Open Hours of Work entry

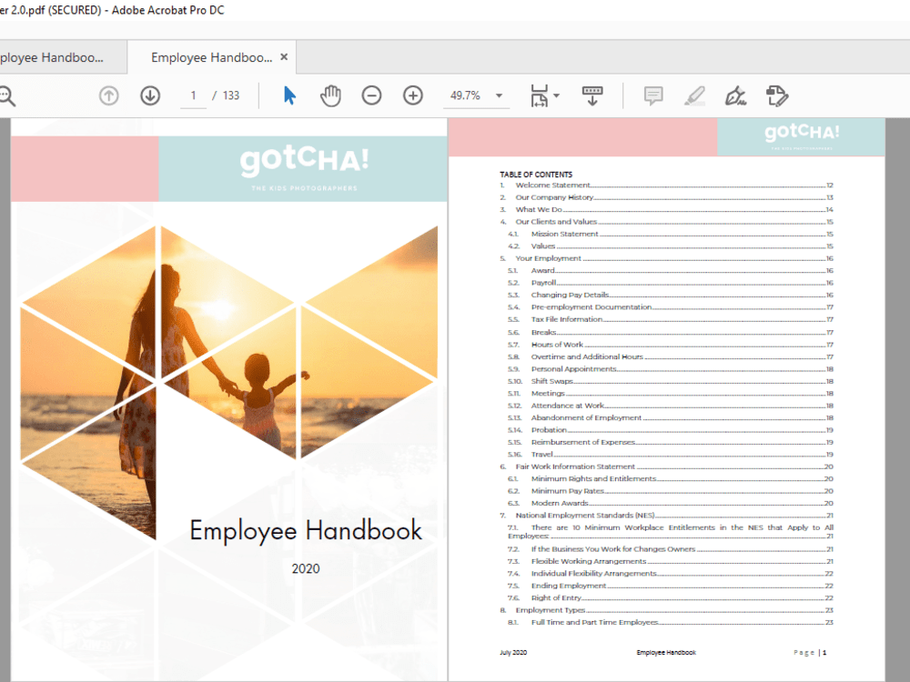click(x=671, y=345)
